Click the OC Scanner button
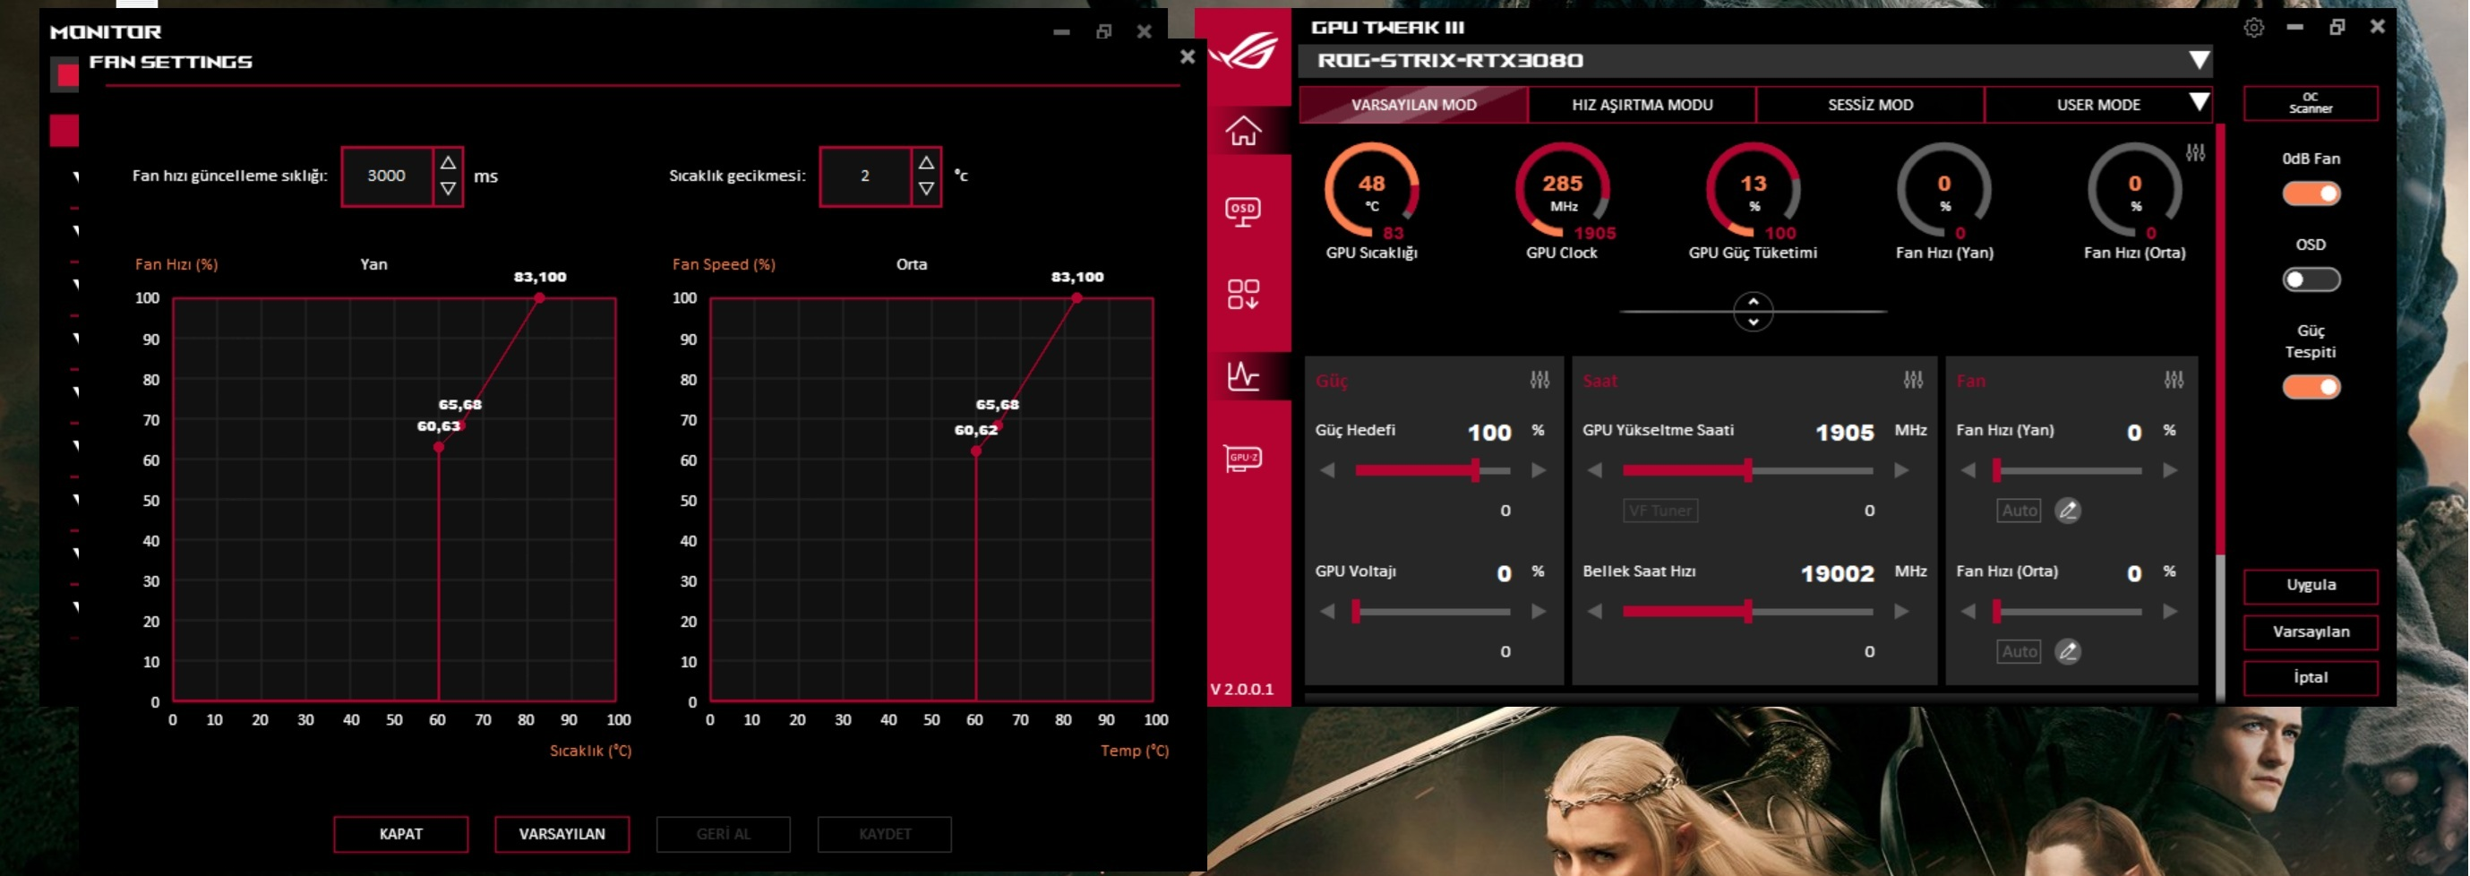 [2311, 103]
